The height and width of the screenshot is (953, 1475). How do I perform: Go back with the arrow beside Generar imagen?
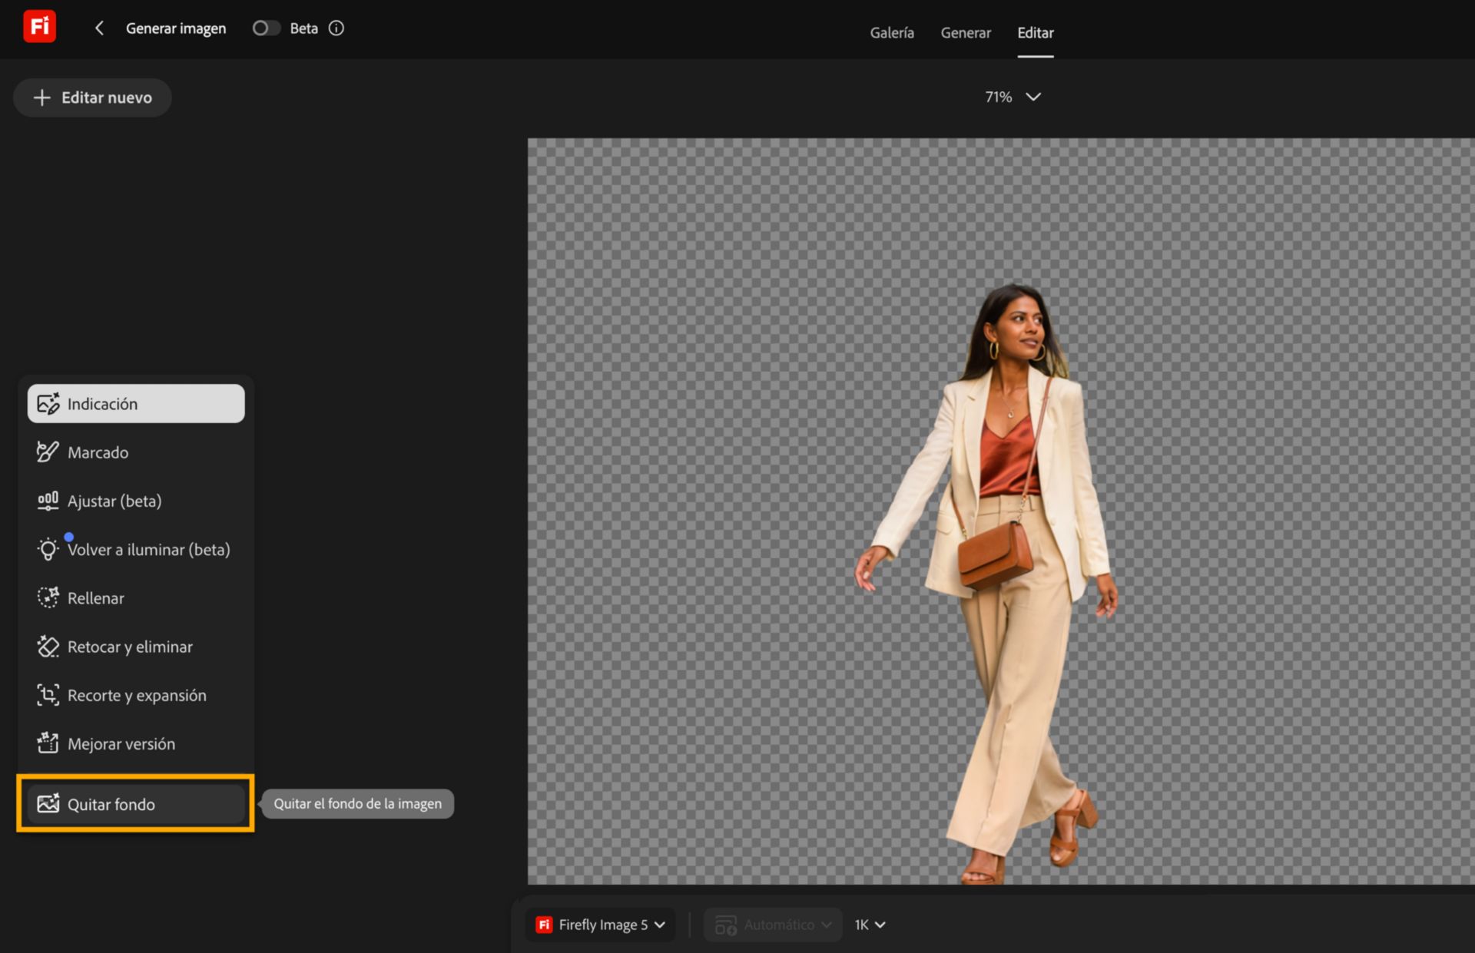(99, 28)
